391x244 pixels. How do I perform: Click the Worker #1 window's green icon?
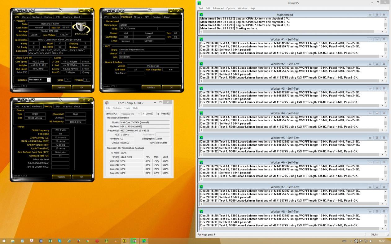[x=201, y=39]
